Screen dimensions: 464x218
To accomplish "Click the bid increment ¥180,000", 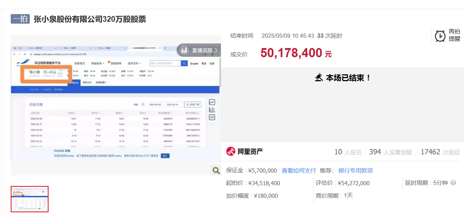I will pos(266,196).
